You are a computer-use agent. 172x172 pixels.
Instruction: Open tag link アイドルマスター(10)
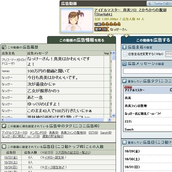click(15, 133)
